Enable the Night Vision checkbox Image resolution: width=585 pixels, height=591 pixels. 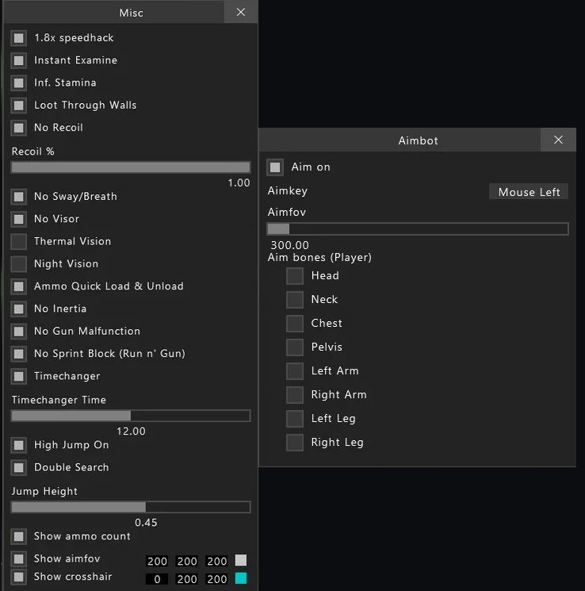18,264
